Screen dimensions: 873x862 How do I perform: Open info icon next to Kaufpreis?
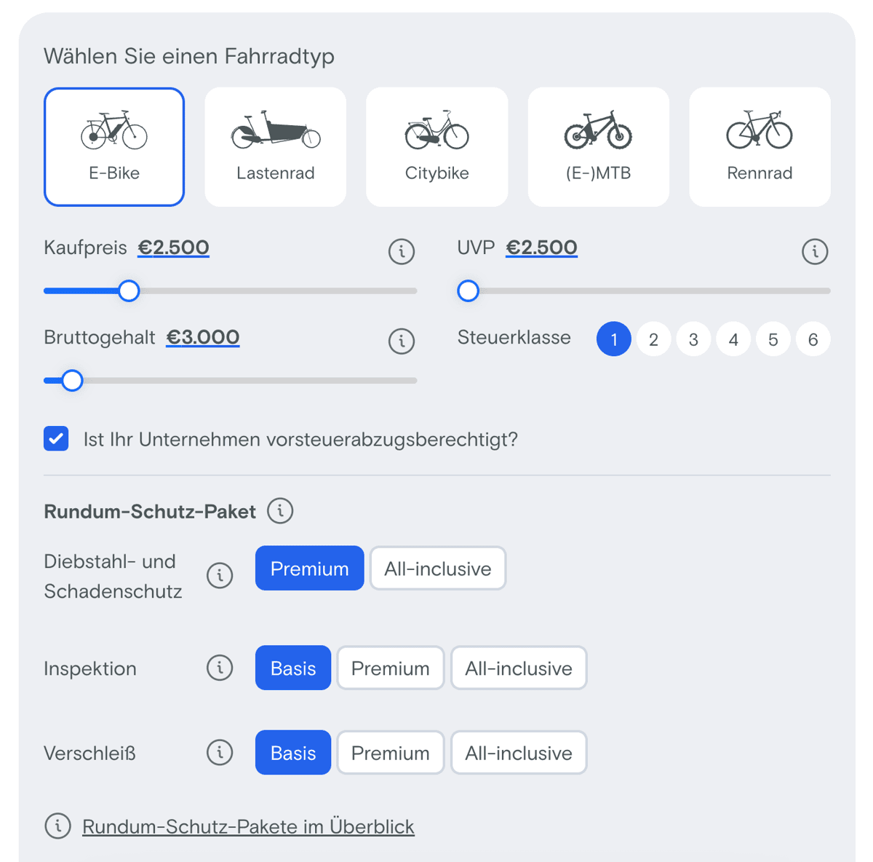coord(402,251)
